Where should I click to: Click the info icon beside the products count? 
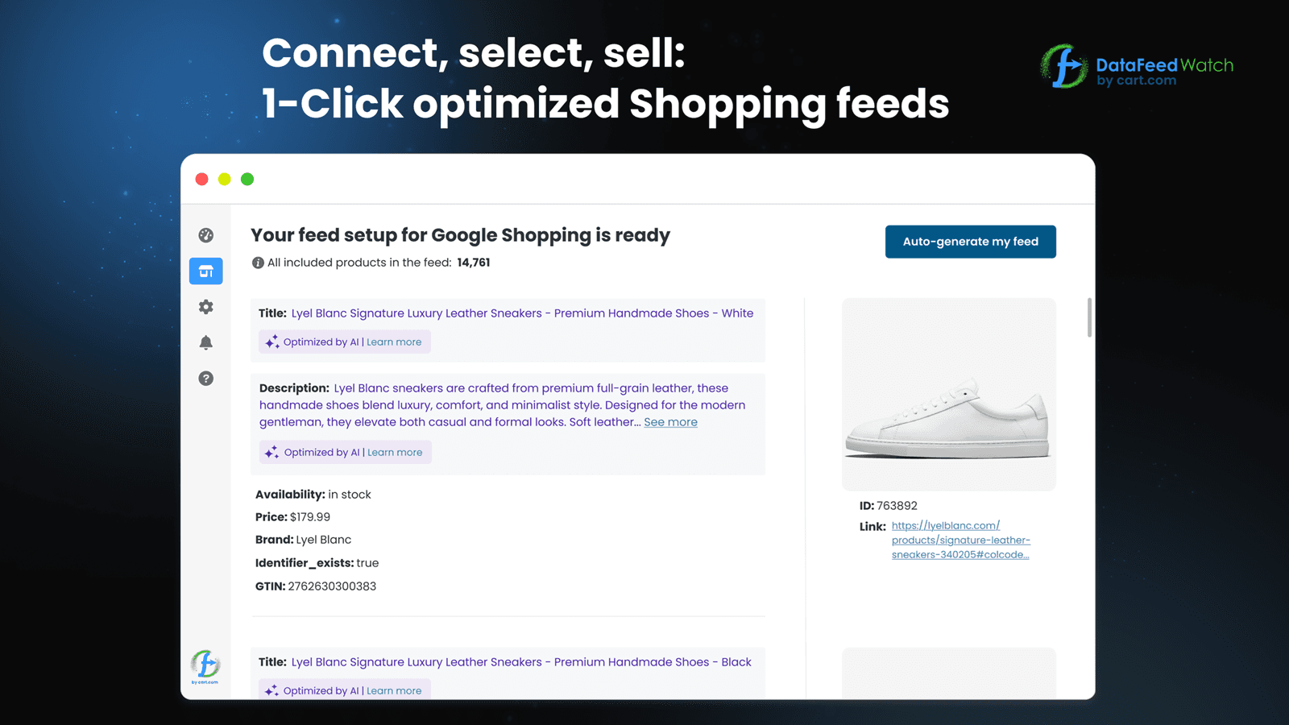pos(258,262)
